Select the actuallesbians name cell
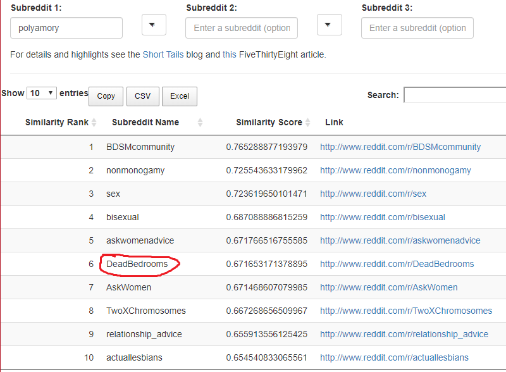506x372 pixels. 134,357
